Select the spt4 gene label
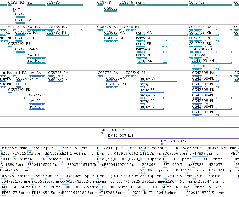 pyautogui.click(x=16, y=8)
